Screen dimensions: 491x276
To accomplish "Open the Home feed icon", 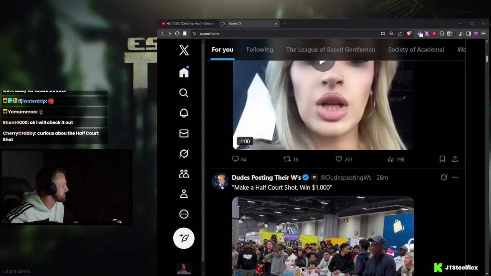I will pos(184,72).
